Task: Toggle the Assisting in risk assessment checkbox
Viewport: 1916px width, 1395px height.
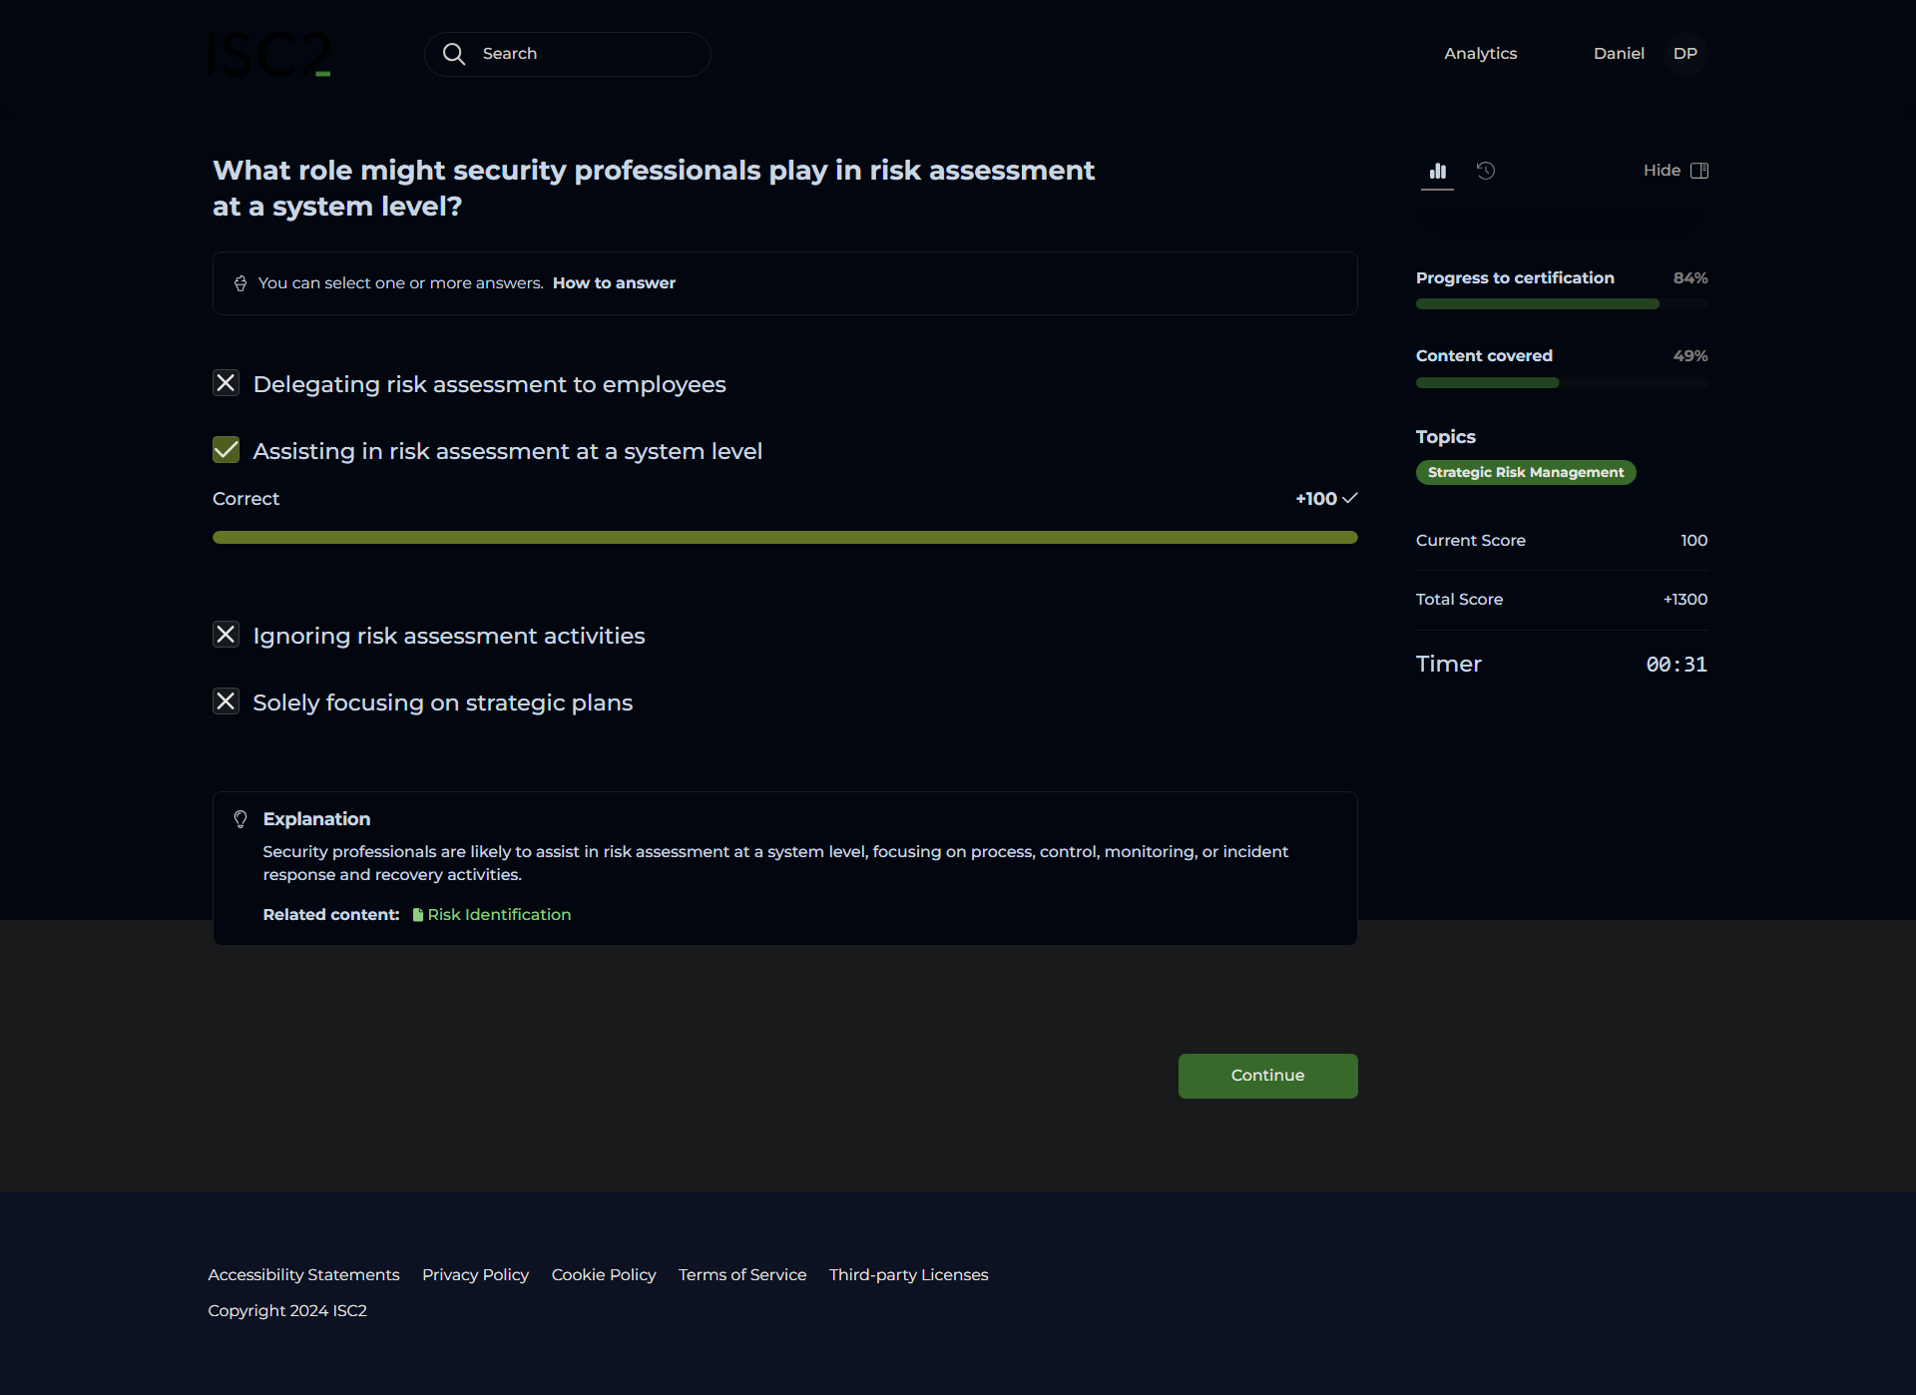Action: click(227, 450)
